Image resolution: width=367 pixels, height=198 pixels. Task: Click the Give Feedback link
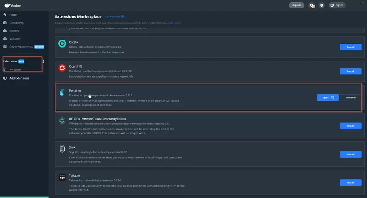114,16
